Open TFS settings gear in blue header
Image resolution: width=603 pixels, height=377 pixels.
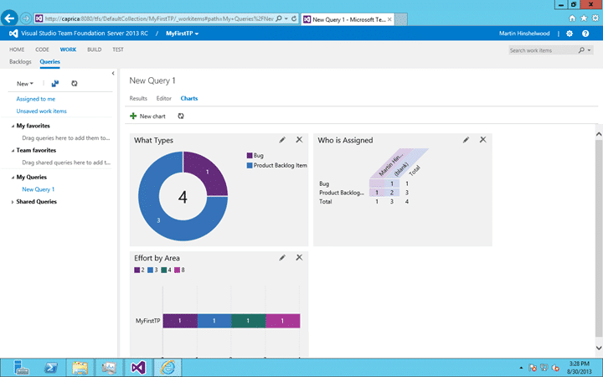(569, 34)
